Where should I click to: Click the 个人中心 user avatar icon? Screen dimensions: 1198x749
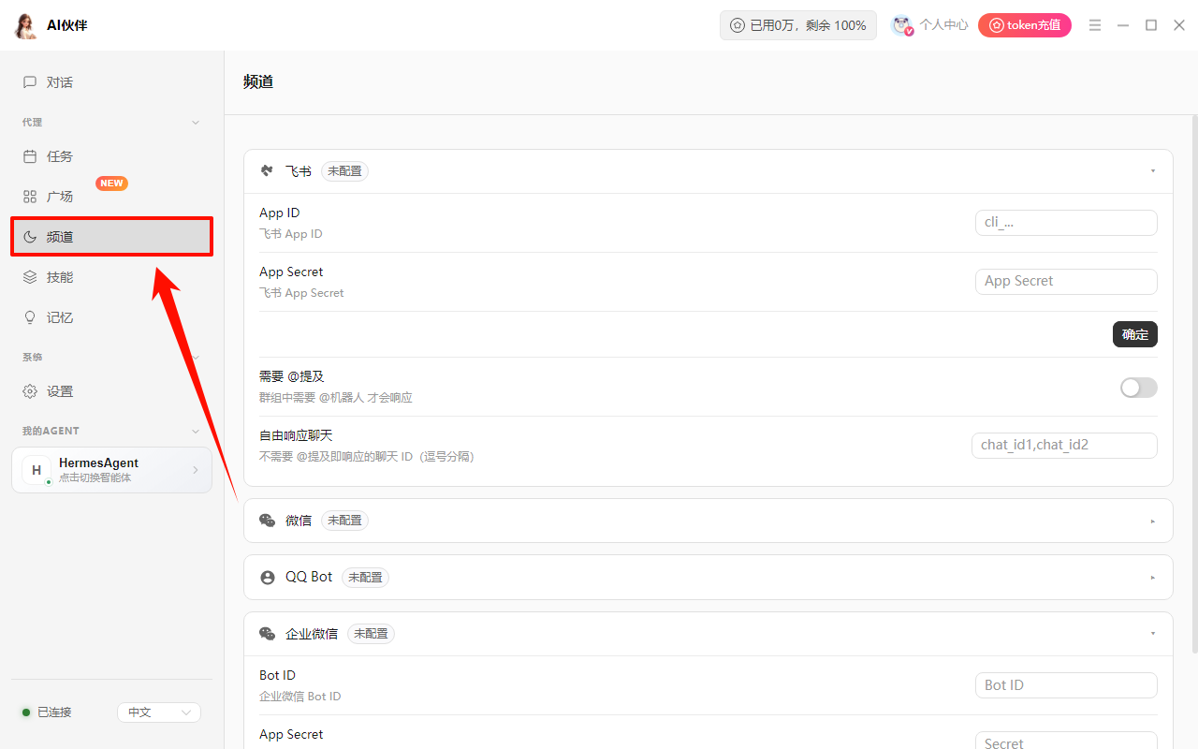pos(901,25)
